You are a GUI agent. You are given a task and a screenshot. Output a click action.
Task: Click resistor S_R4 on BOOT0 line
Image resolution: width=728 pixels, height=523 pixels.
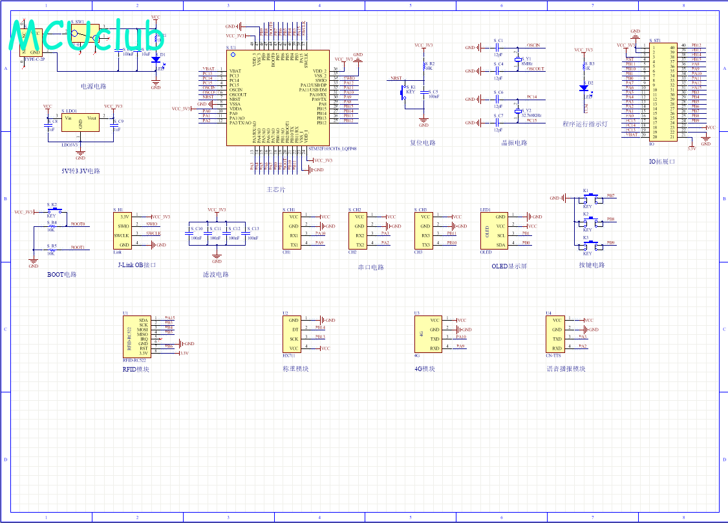click(x=52, y=226)
